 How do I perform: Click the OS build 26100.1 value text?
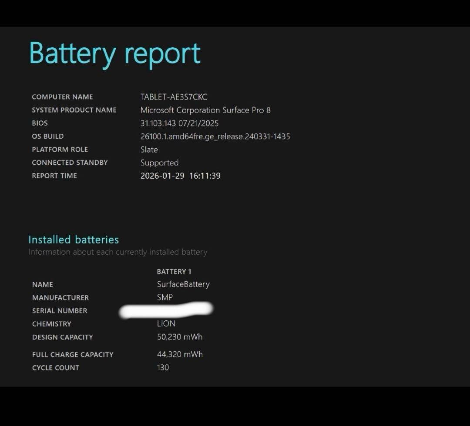pos(215,136)
